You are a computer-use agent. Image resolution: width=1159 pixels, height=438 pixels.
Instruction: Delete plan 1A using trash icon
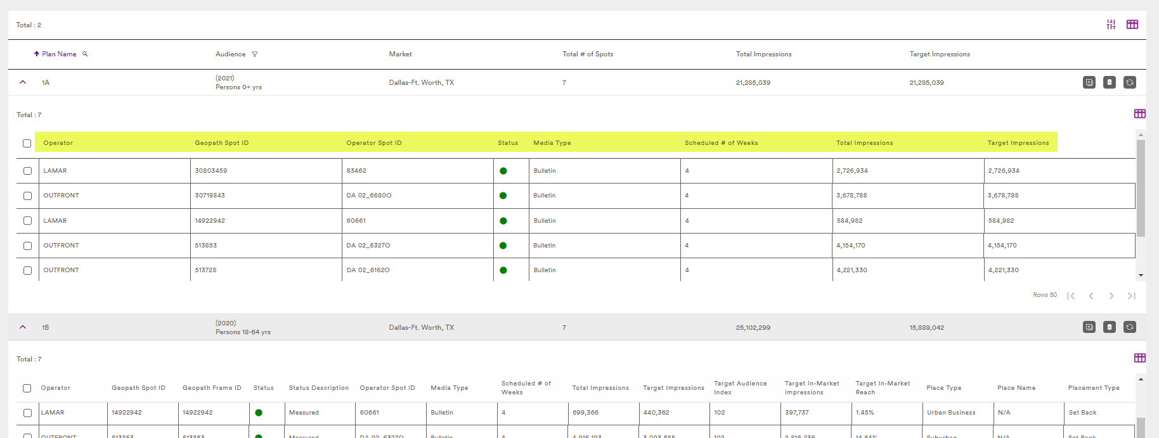tap(1109, 82)
